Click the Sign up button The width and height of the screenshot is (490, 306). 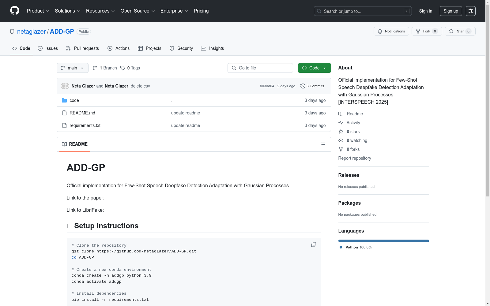pos(451,11)
